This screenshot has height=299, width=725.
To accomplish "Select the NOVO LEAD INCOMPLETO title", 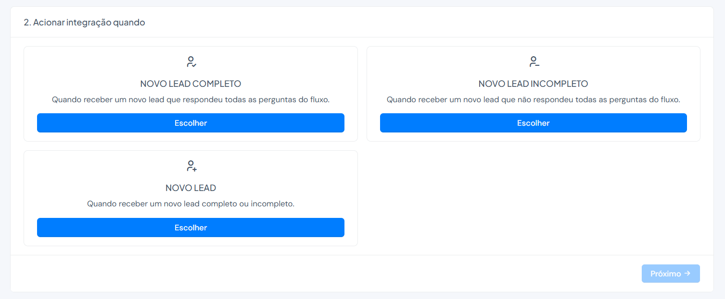I will 534,84.
